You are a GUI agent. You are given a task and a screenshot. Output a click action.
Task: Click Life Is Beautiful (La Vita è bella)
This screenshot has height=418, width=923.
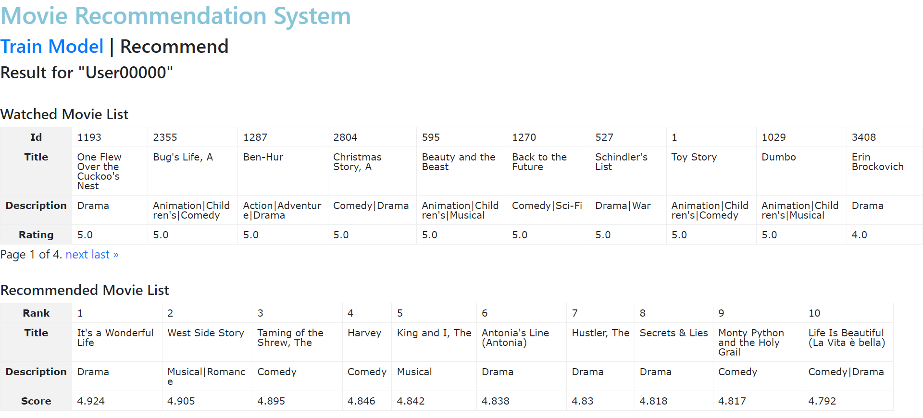pyautogui.click(x=847, y=338)
